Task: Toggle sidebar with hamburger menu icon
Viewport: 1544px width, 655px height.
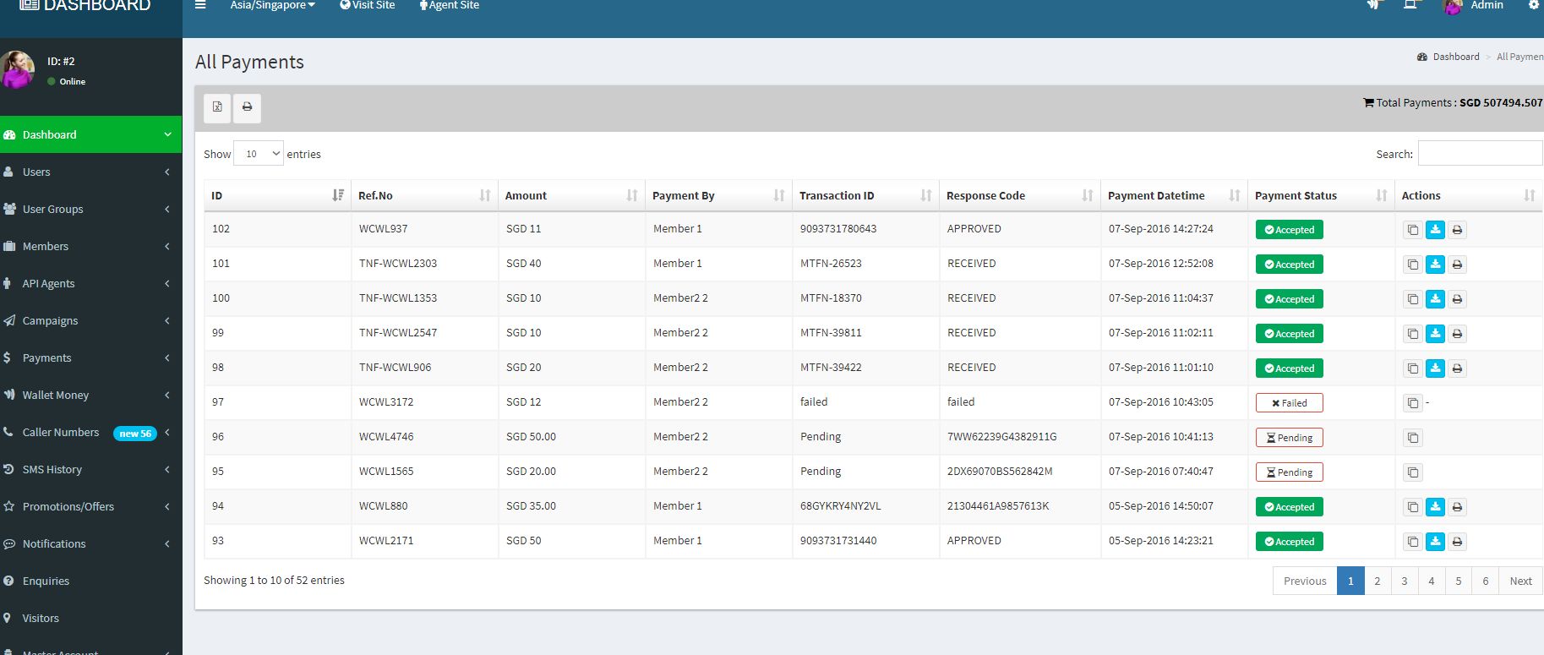Action: pyautogui.click(x=200, y=5)
